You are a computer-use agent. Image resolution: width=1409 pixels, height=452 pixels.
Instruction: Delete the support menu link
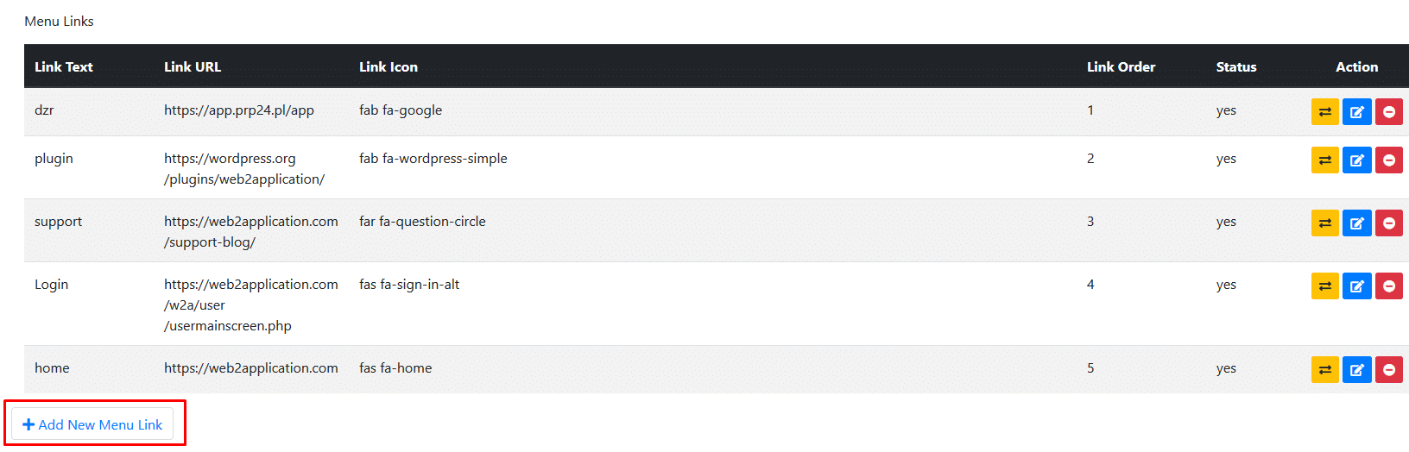(x=1388, y=223)
